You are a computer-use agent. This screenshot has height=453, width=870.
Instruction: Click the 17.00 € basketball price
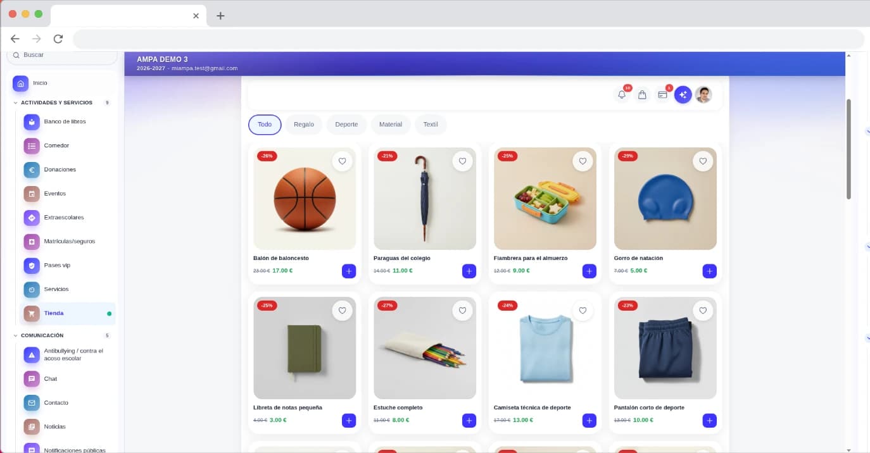(282, 271)
